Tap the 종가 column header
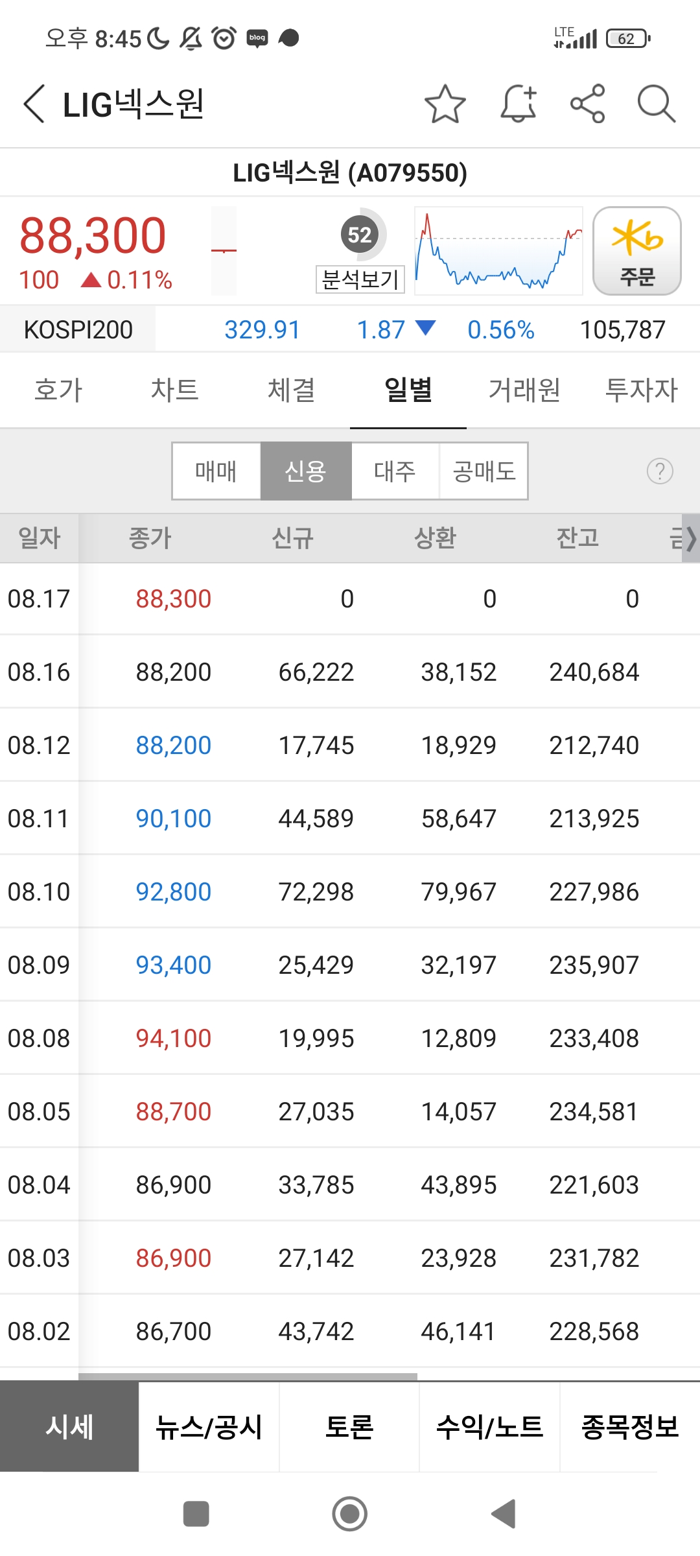Viewport: 700px width, 1556px height. point(150,538)
